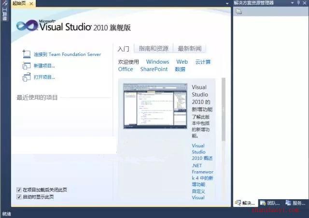This screenshot has width=309, height=218.
Task: Pin the 解决方案资源管理器 panel
Action: tap(298, 3)
